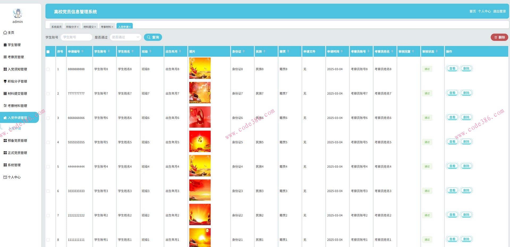Close the 考察材料 tab with its X
510x247 pixels.
(112, 27)
